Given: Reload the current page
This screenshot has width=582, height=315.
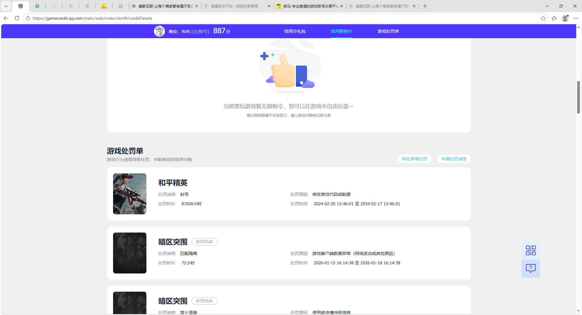Looking at the screenshot, I should point(17,18).
